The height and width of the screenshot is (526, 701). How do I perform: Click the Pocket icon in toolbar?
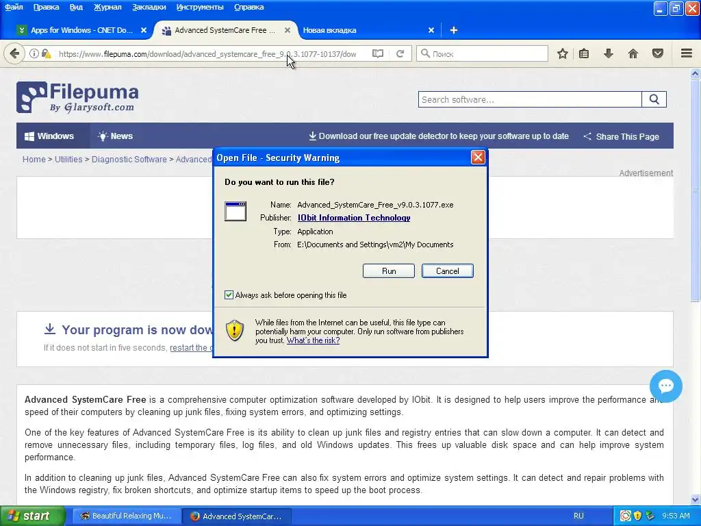tap(658, 53)
